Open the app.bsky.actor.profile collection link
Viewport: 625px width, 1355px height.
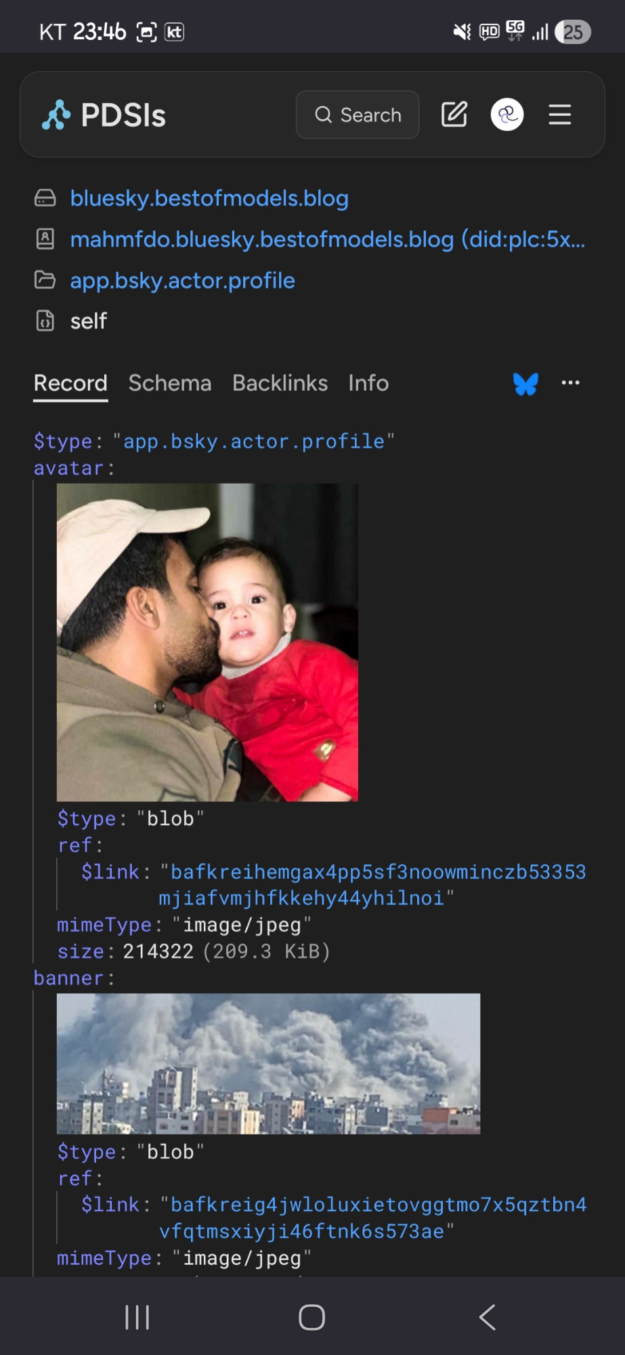183,280
